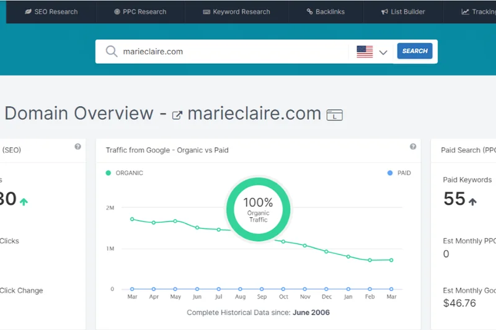Open the Backlinks menu
This screenshot has width=496, height=330.
pyautogui.click(x=327, y=12)
